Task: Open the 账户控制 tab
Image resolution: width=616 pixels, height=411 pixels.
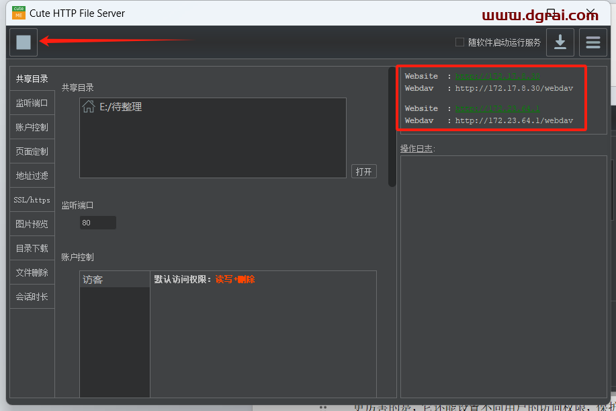Action: pos(32,127)
